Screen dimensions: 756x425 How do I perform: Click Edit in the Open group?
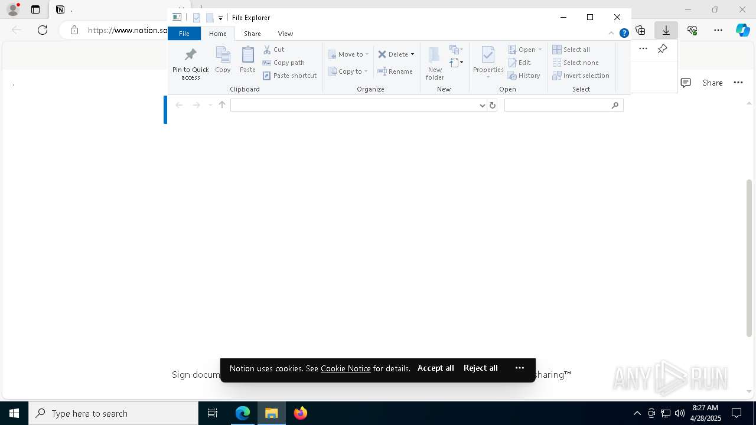[519, 63]
